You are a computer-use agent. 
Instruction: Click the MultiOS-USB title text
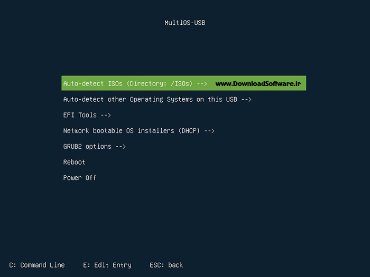click(x=185, y=23)
